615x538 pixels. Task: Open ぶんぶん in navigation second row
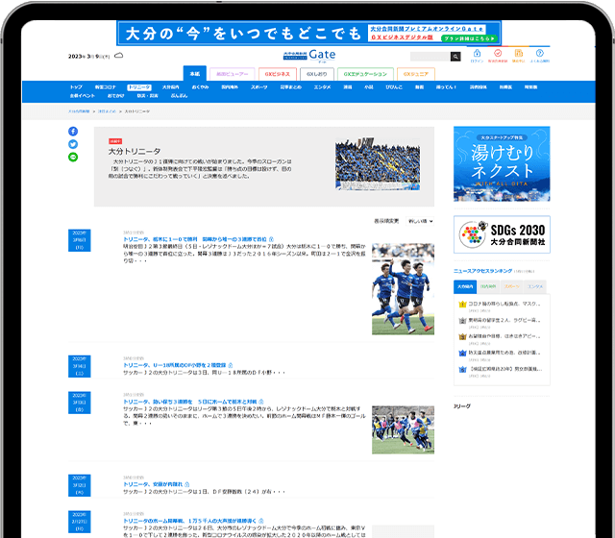[179, 96]
